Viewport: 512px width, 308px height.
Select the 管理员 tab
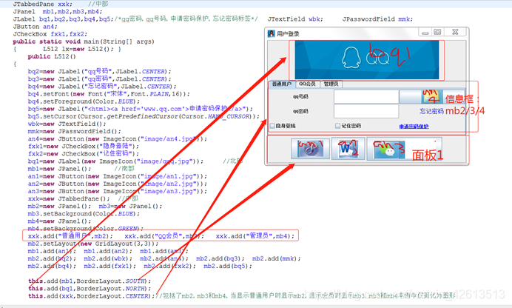(331, 84)
